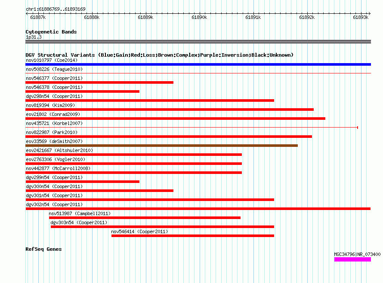Select dgv300n54 (Cooper2011) label
383x283 pixels.
54,186
